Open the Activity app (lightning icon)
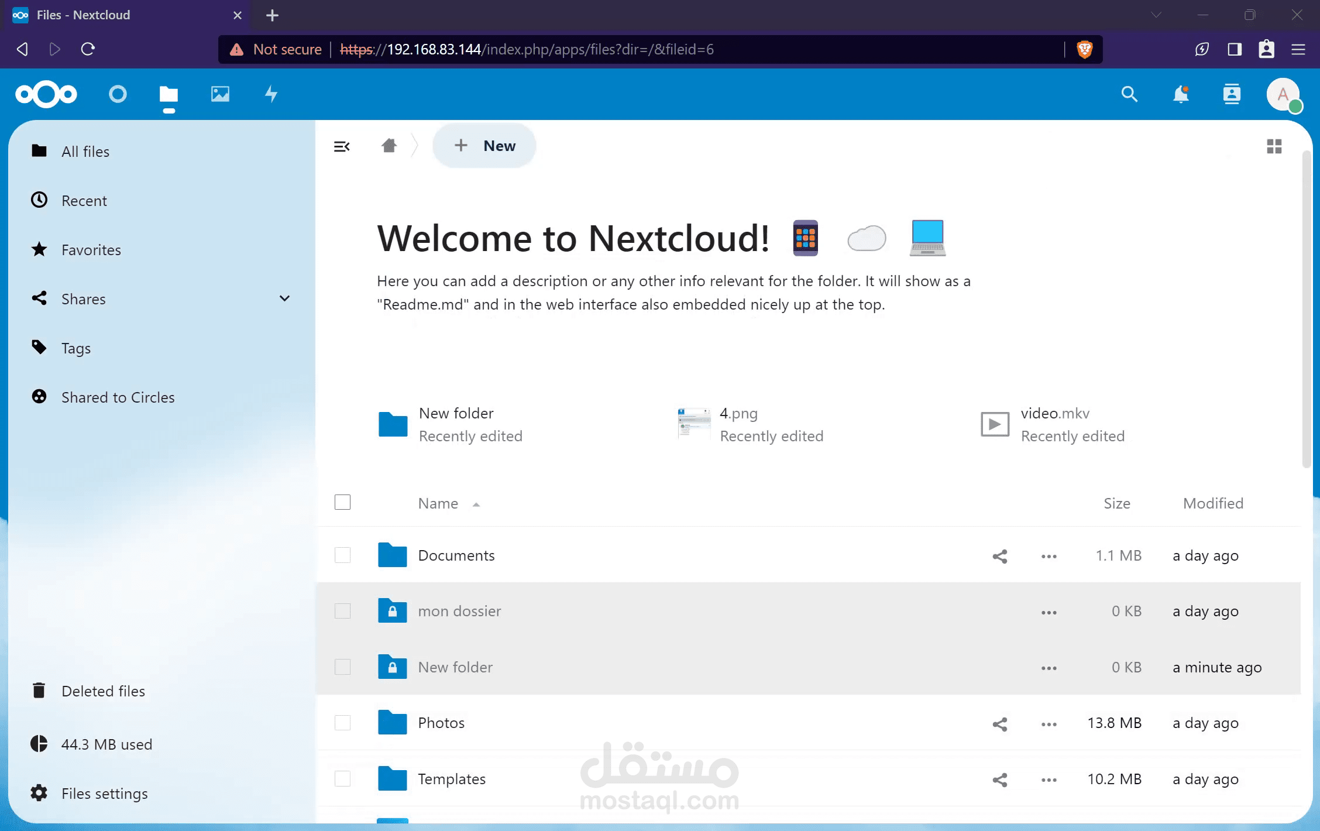Image resolution: width=1320 pixels, height=831 pixels. (x=271, y=94)
